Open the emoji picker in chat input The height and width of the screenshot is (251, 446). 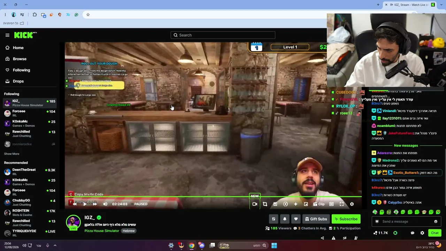[436, 222]
